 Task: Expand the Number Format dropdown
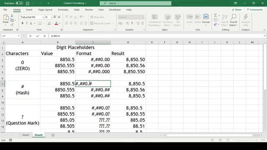(x=143, y=17)
